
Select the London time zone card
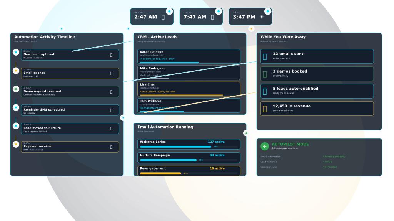coord(201,16)
